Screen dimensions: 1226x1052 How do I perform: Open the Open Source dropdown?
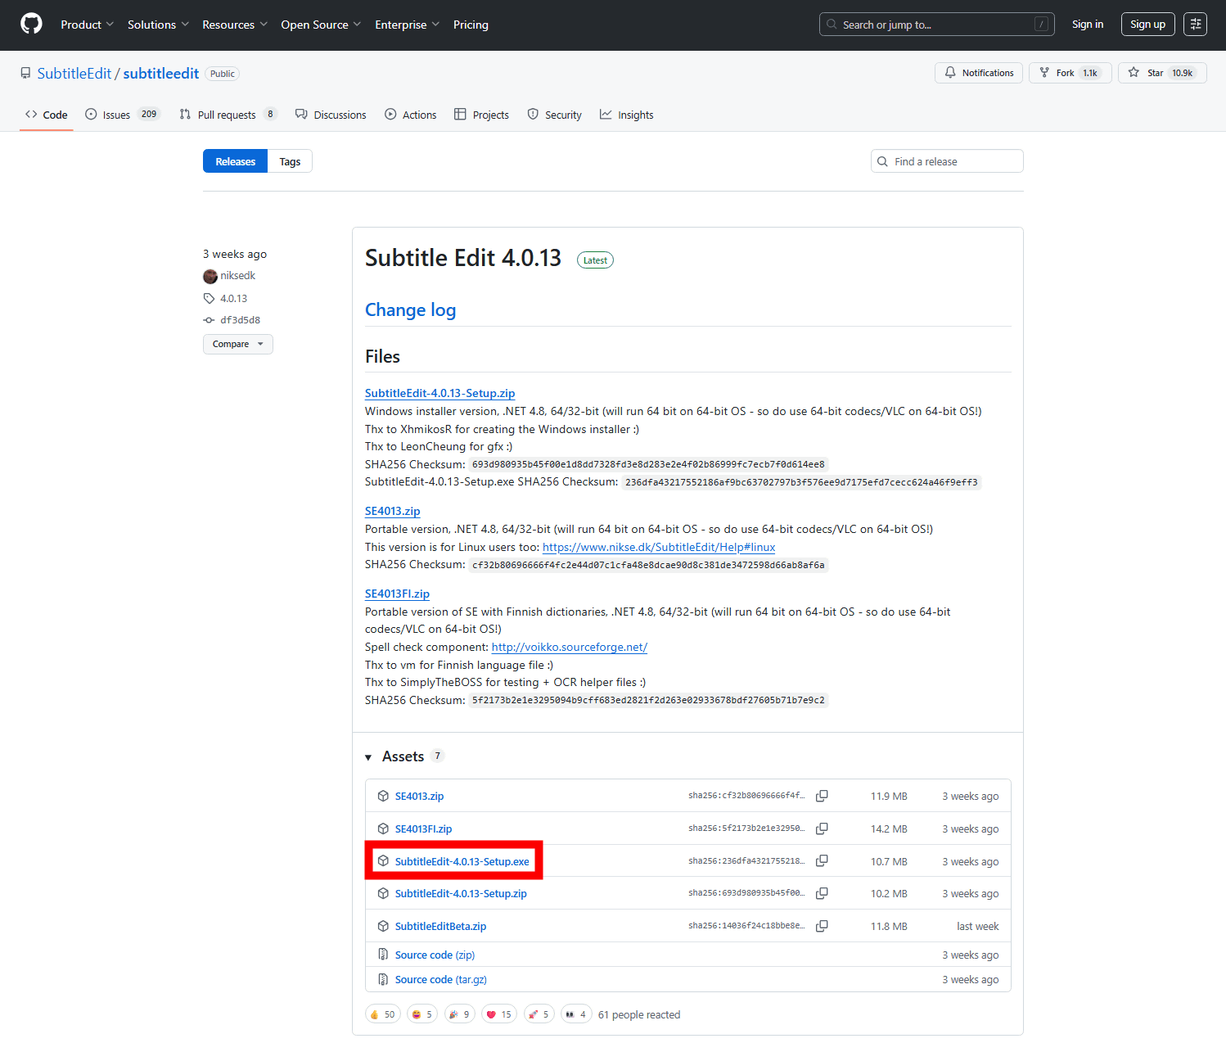tap(321, 25)
